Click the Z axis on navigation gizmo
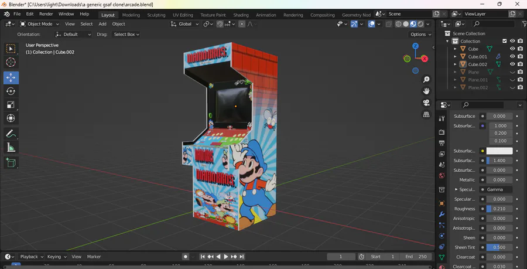Image resolution: width=527 pixels, height=269 pixels. [416, 46]
